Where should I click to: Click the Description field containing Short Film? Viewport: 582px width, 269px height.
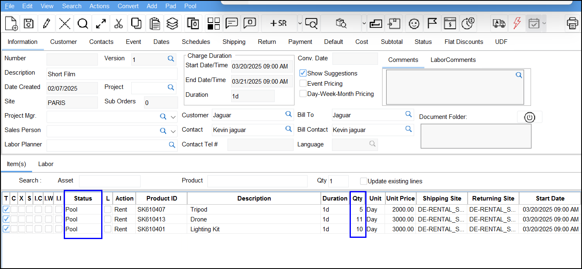pyautogui.click(x=112, y=74)
